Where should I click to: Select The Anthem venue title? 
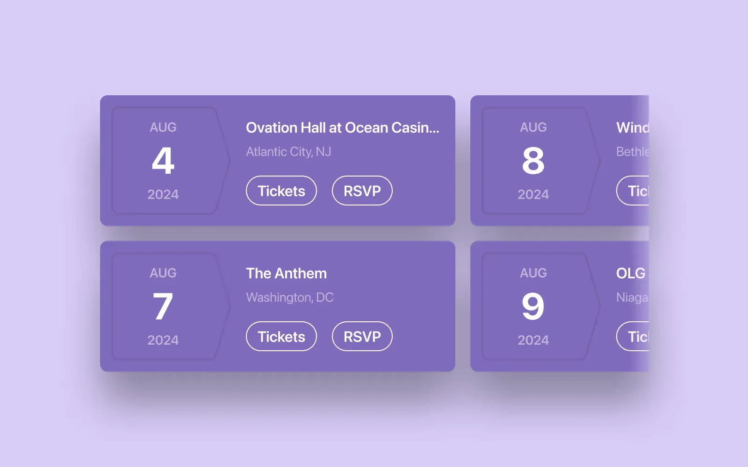(x=286, y=273)
